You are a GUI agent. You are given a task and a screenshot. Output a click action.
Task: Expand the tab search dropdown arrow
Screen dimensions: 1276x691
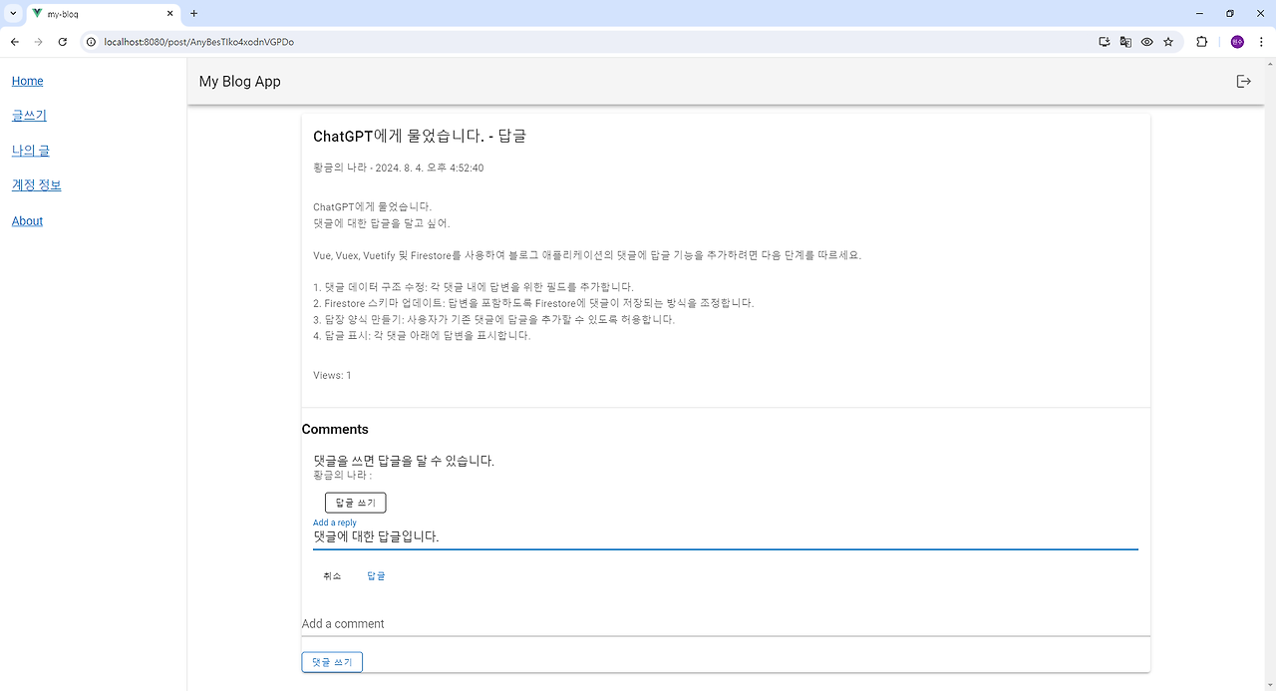[13, 14]
